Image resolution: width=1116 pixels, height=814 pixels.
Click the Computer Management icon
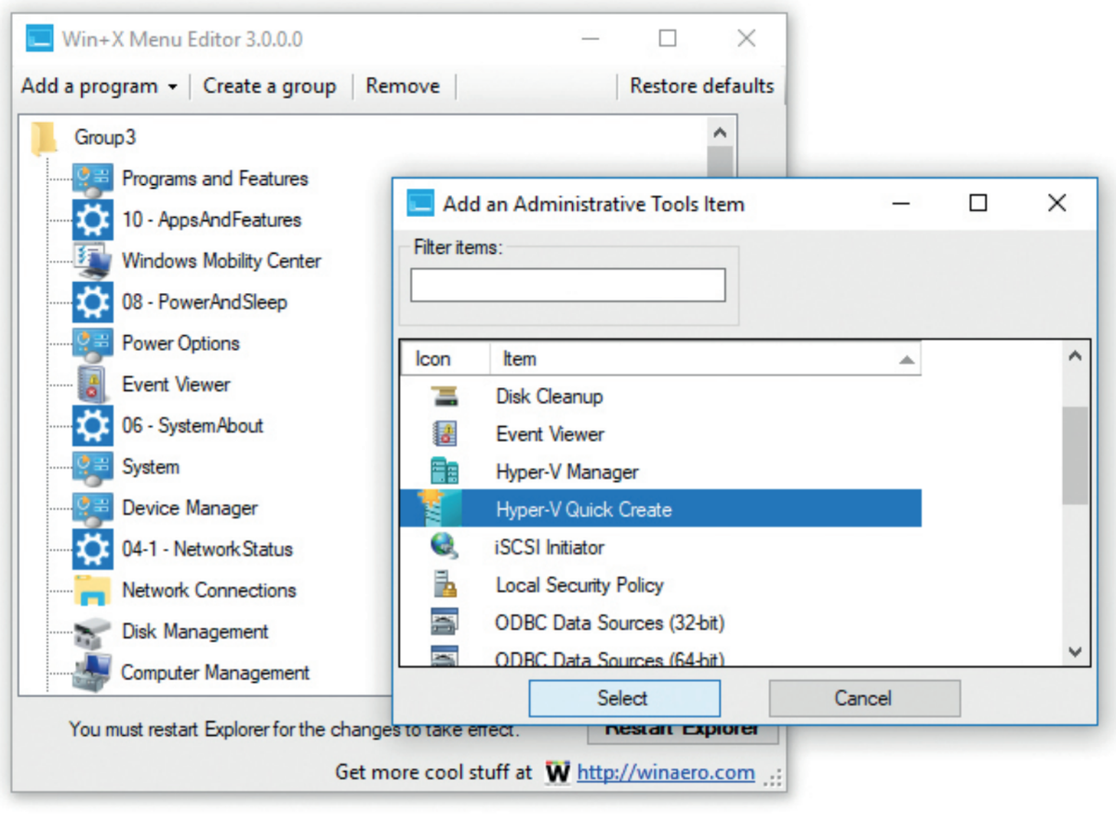92,672
